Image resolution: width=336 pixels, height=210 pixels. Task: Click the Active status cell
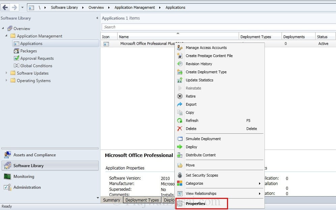(323, 44)
